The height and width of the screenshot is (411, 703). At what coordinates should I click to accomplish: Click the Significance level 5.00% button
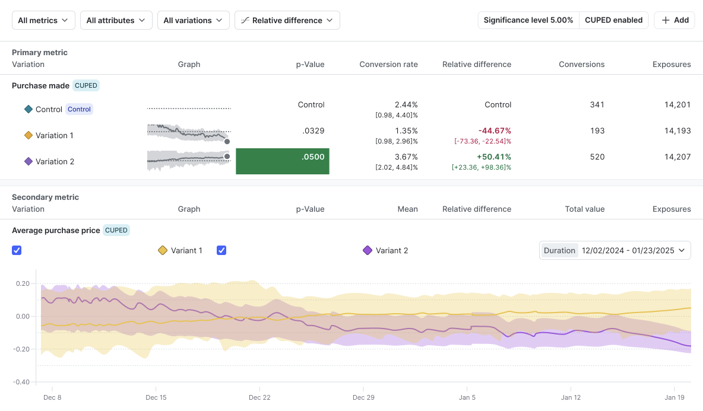tap(528, 20)
